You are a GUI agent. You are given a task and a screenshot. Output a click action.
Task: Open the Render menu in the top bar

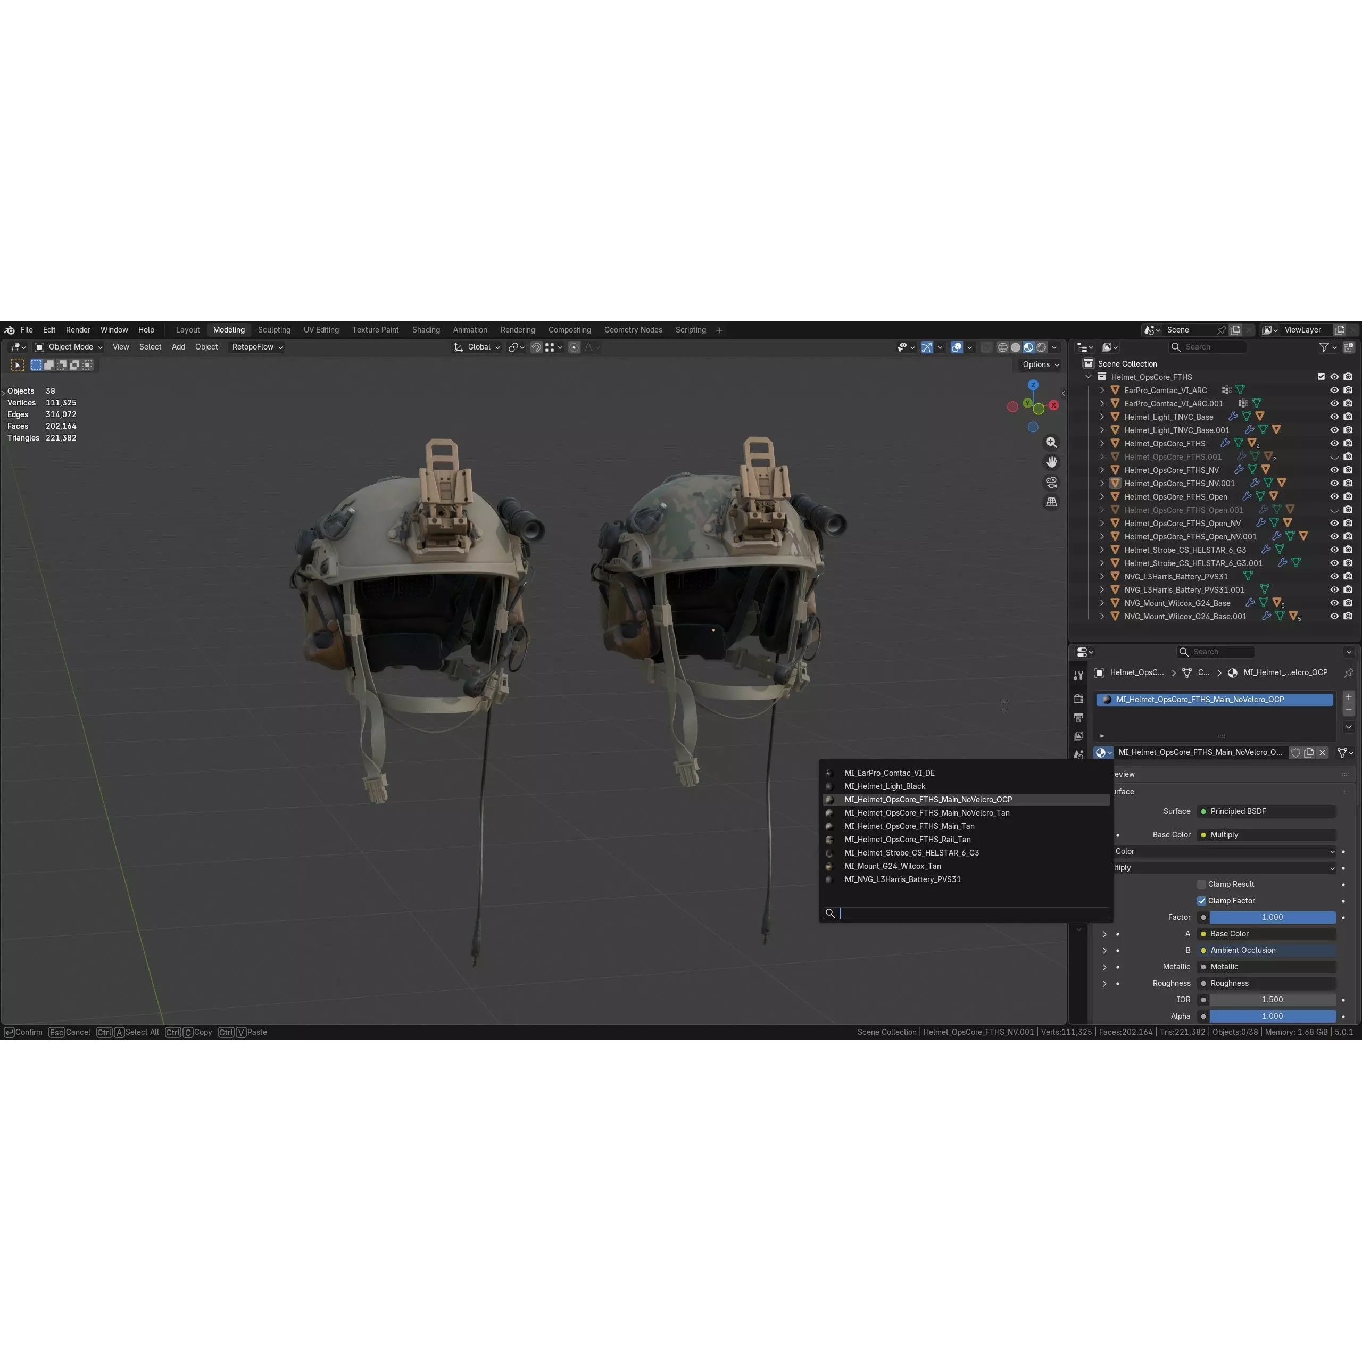point(78,329)
